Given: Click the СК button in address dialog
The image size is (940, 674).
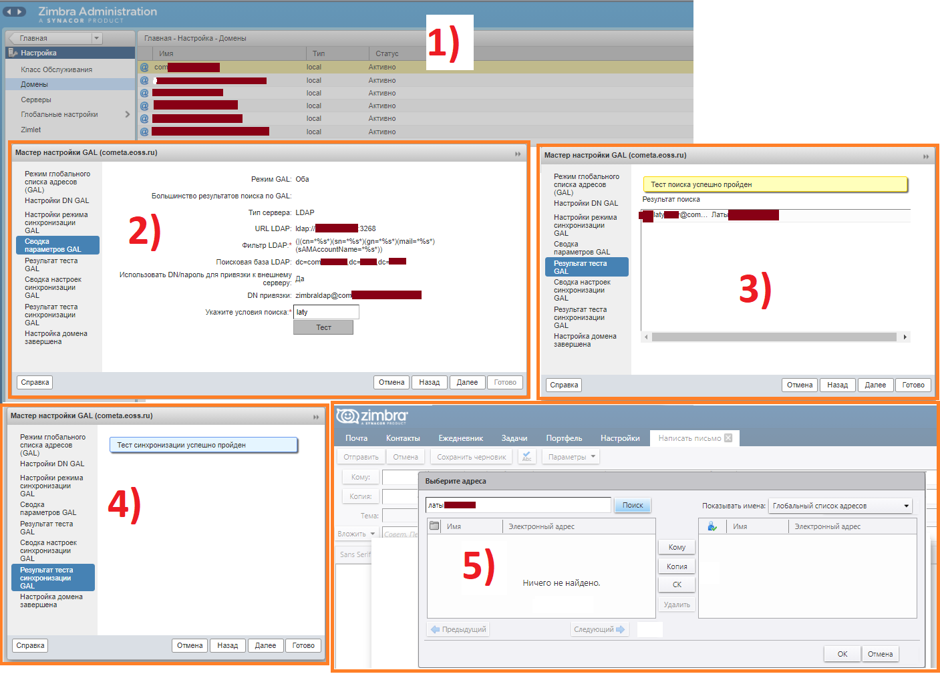Looking at the screenshot, I should point(677,584).
